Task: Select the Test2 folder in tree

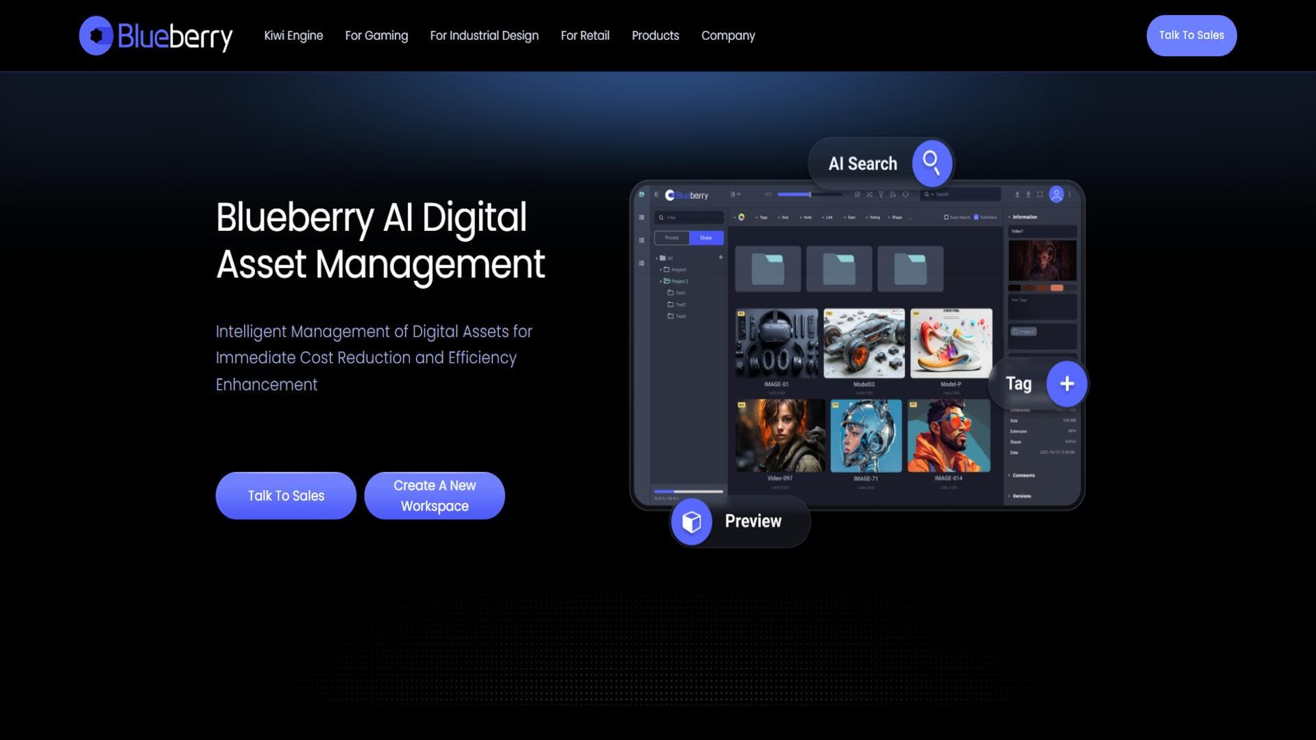Action: (x=677, y=304)
